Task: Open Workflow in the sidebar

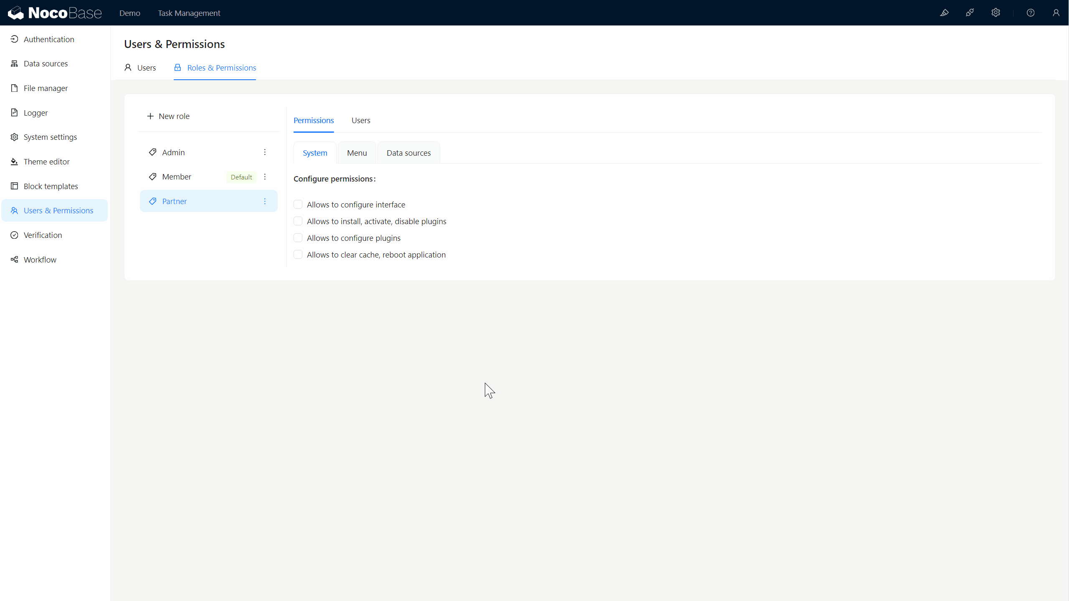Action: coord(40,260)
